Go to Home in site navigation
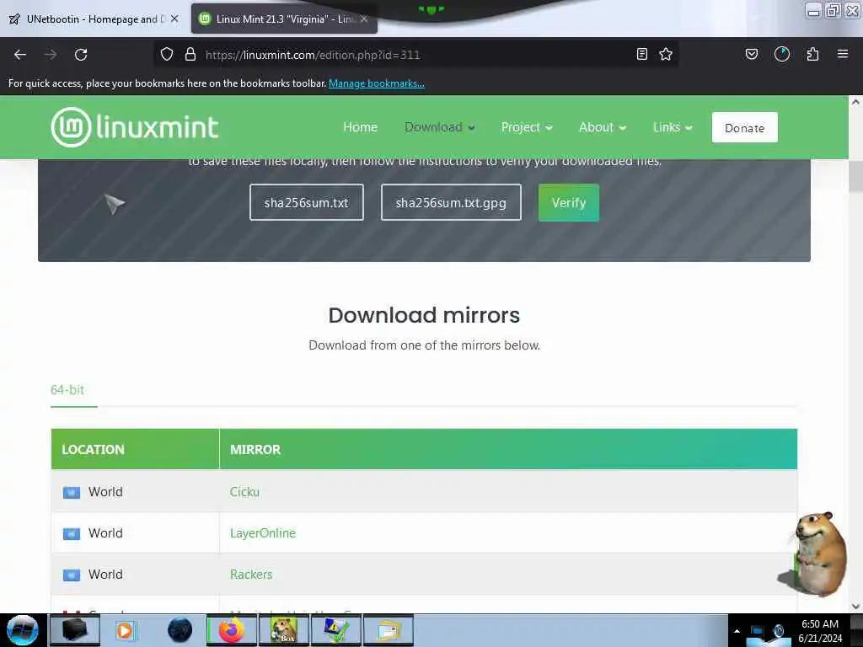The image size is (863, 647). point(361,127)
